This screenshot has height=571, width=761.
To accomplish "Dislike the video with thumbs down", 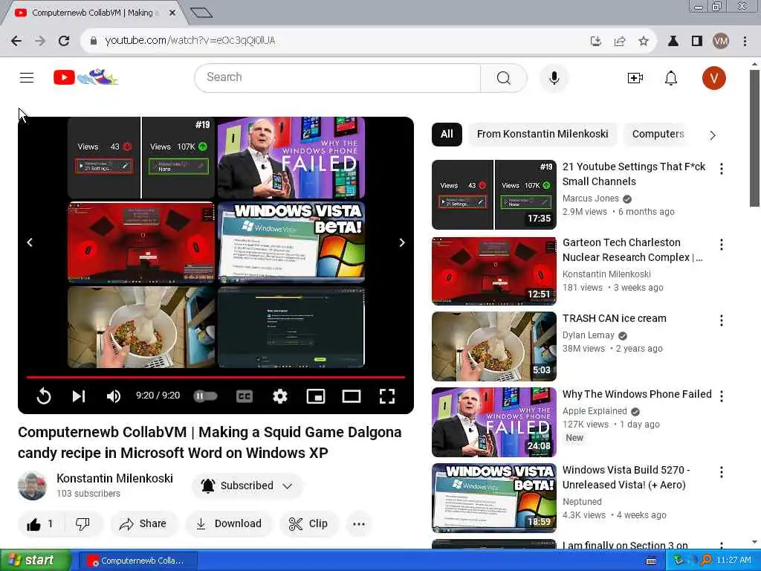I will pyautogui.click(x=82, y=523).
